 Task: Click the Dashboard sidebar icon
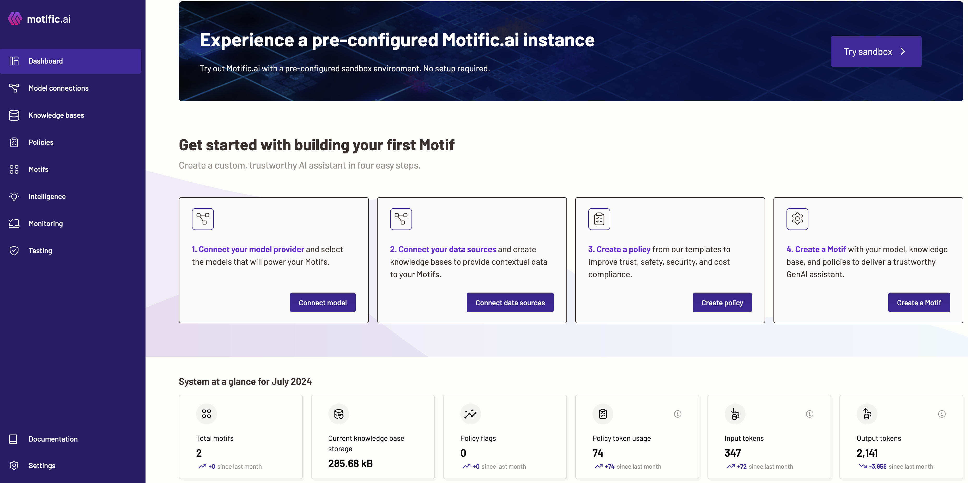pos(14,61)
